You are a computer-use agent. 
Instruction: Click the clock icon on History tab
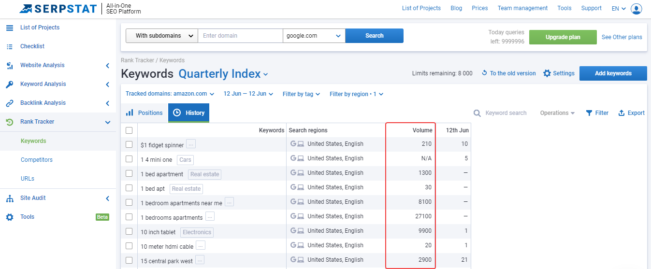point(177,113)
